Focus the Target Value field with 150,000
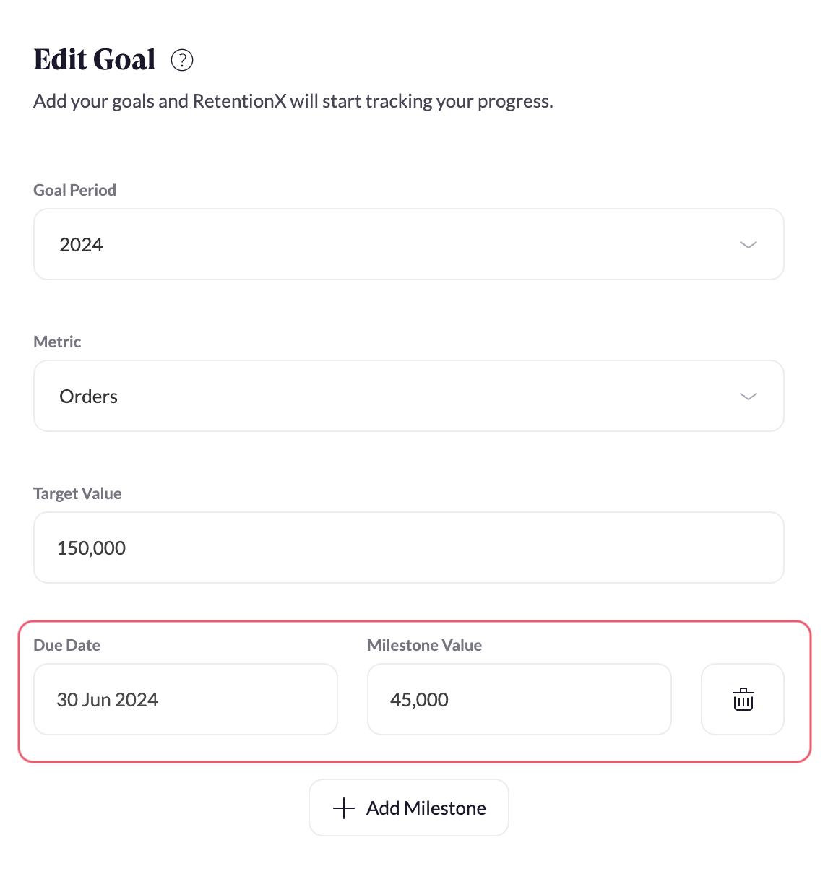This screenshot has height=874, width=828. [x=408, y=548]
